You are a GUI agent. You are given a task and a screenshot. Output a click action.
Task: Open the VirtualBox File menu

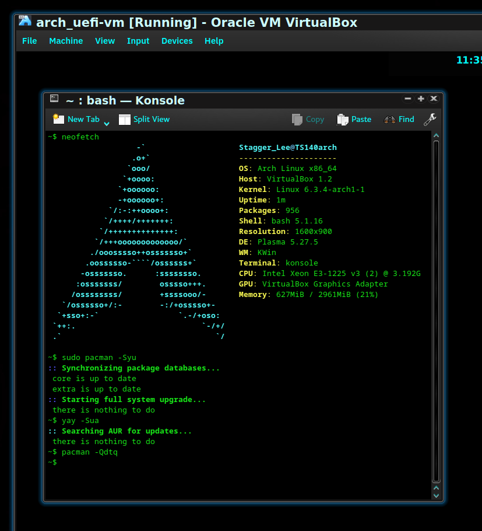point(29,41)
